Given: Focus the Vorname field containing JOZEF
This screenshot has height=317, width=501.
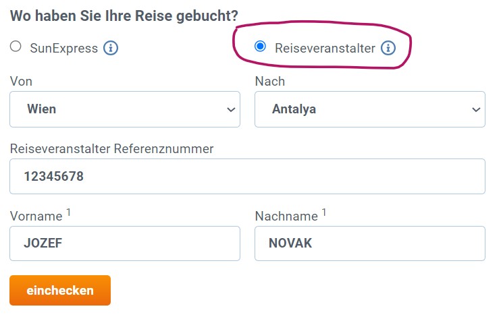Looking at the screenshot, I should (x=125, y=243).
